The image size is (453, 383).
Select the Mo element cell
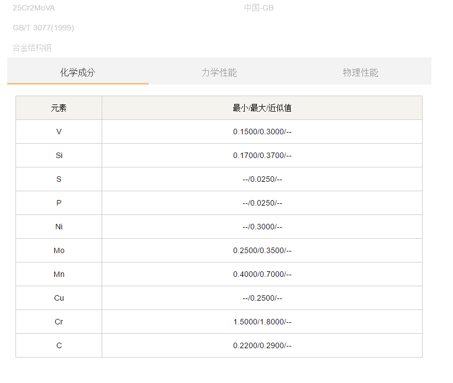[x=59, y=250]
